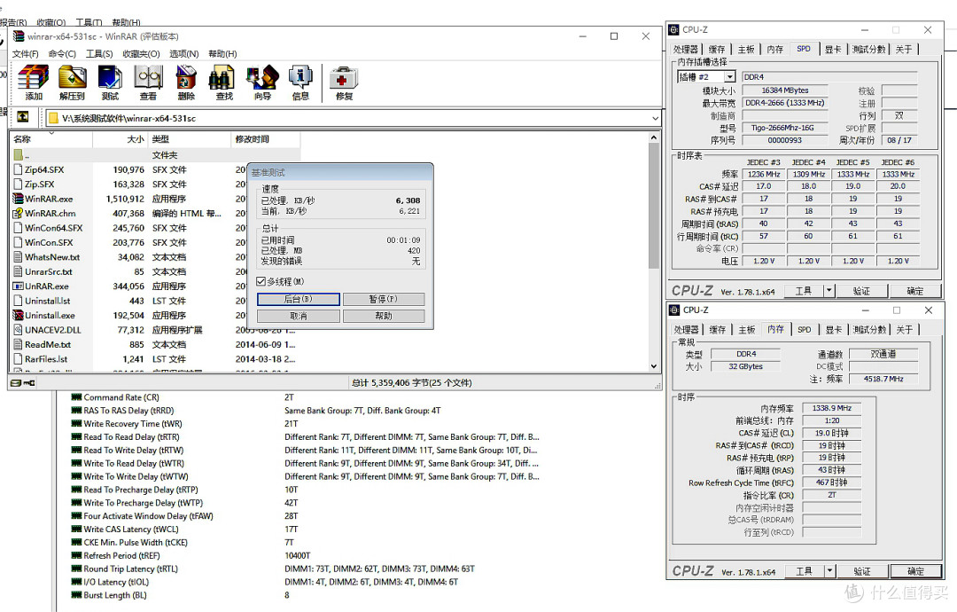The height and width of the screenshot is (612, 957).
Task: Select the RarFiles.lst file row
Action: tap(156, 359)
